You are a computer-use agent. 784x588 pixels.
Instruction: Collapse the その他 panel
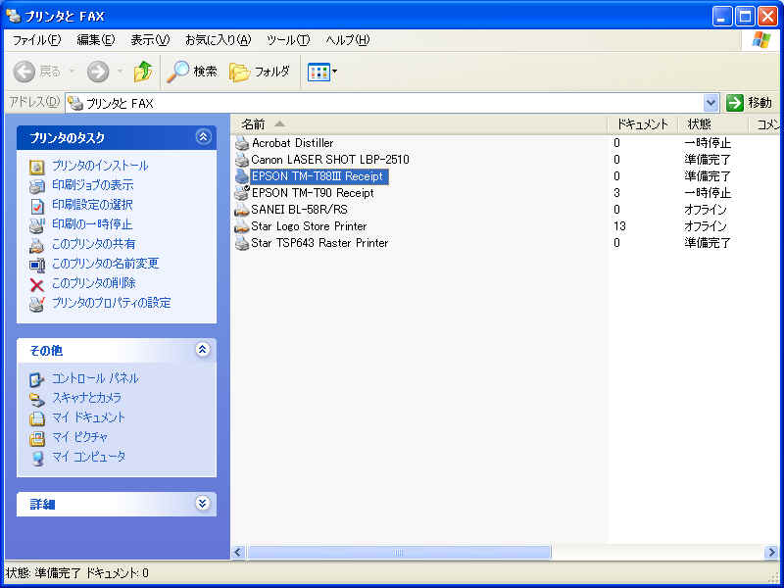(202, 350)
